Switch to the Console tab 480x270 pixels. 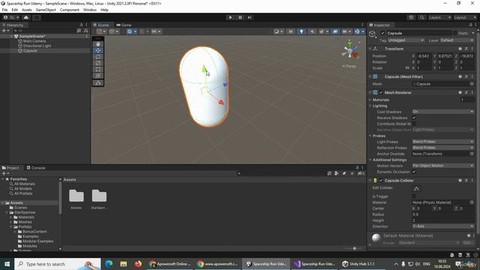coord(36,168)
